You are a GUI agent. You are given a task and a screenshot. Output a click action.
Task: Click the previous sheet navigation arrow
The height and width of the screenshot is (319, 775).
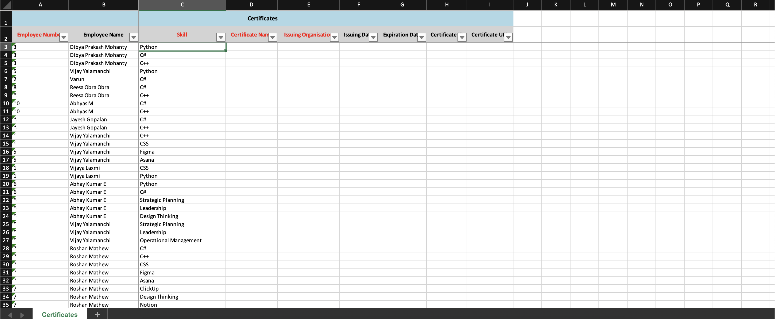10,315
